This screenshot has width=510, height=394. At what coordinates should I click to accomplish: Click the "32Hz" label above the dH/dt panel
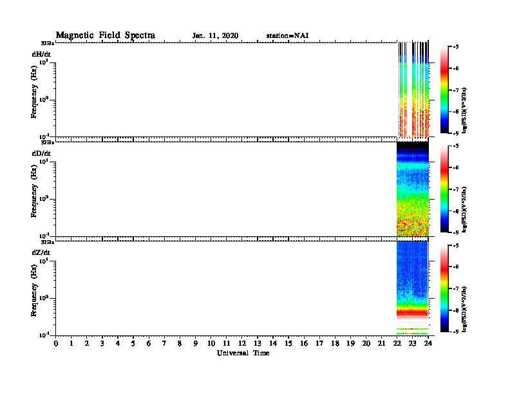pyautogui.click(x=48, y=43)
